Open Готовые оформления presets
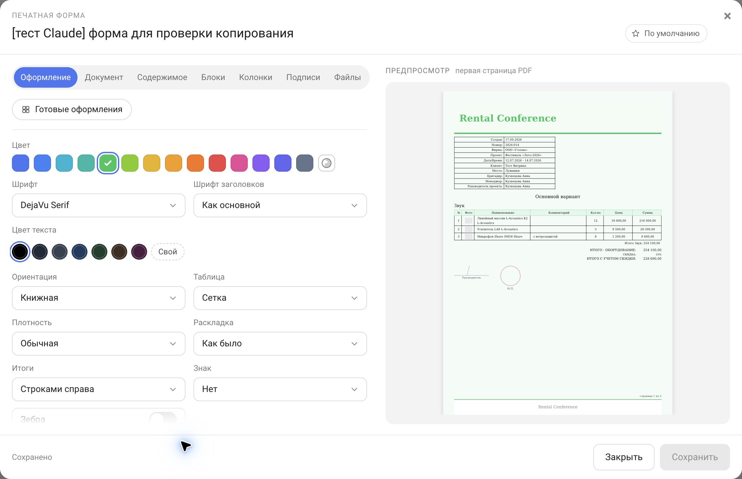Screen dimensions: 742x479 click(72, 109)
